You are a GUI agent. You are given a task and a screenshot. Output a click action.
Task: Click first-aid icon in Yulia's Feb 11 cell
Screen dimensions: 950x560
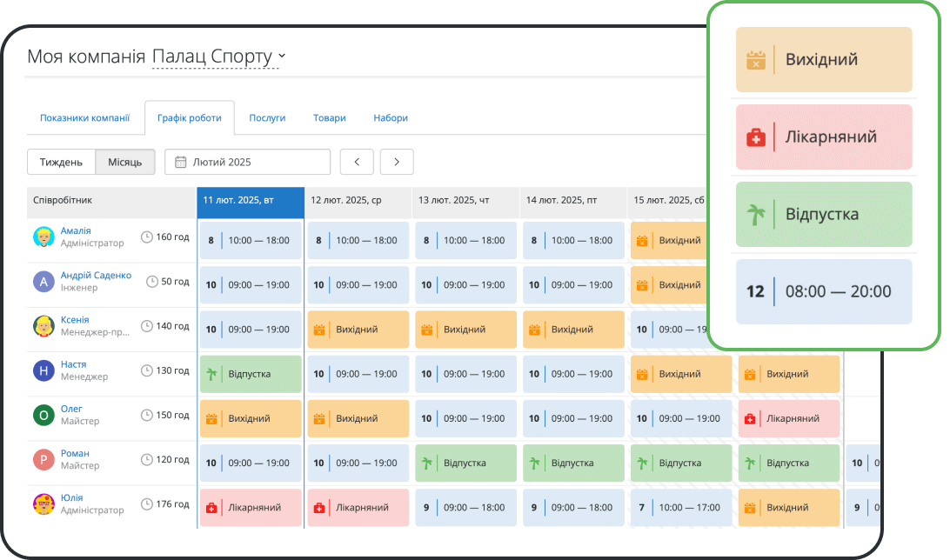point(211,507)
